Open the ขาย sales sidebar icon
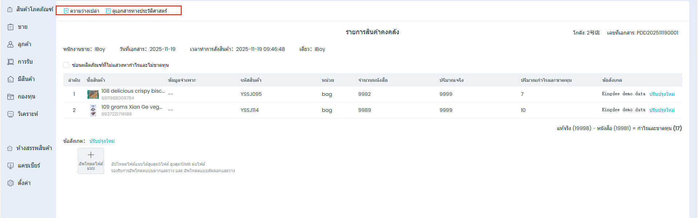 pyautogui.click(x=11, y=27)
